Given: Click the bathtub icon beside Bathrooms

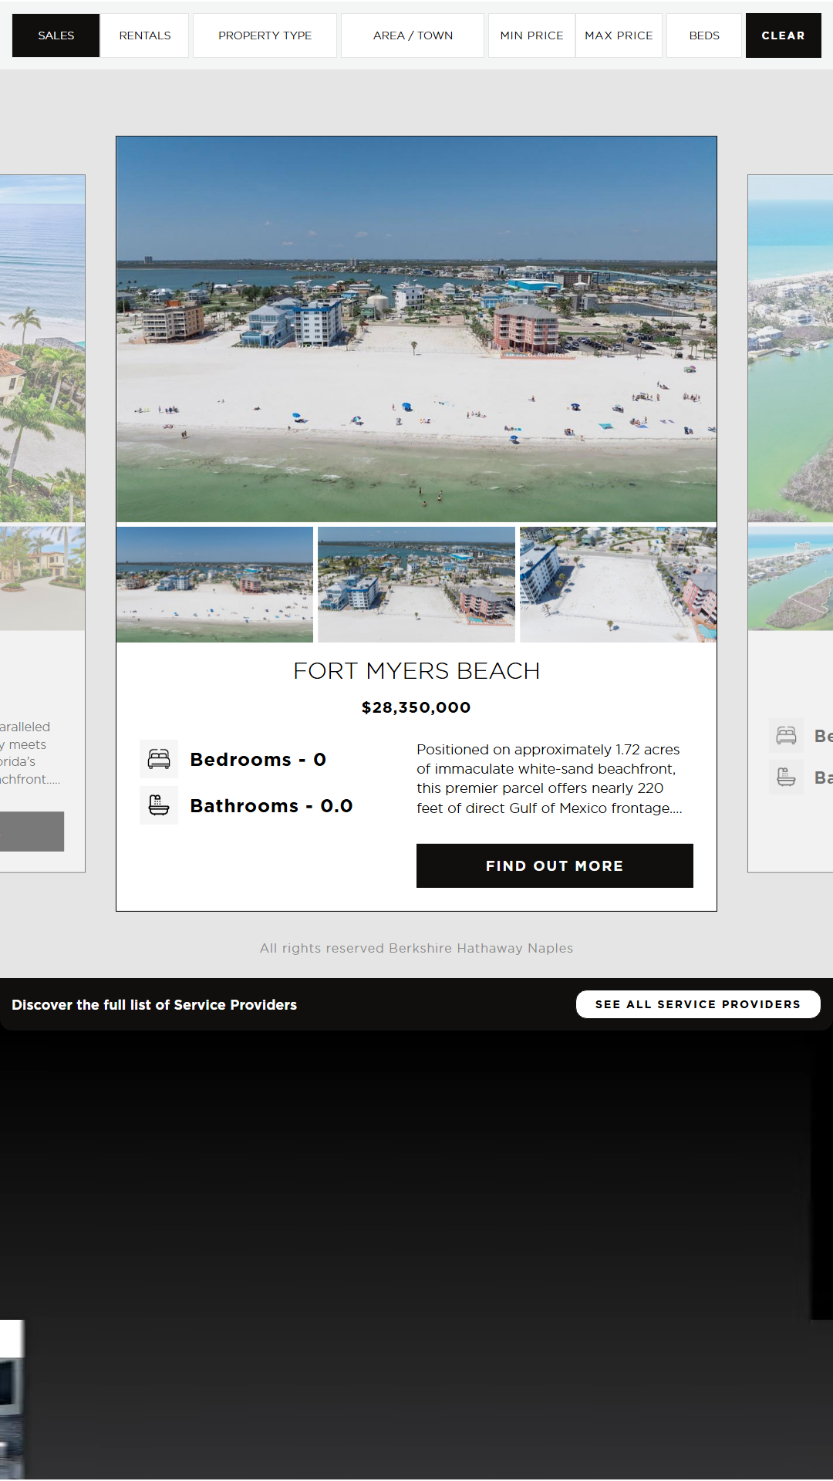Looking at the screenshot, I should coord(159,805).
